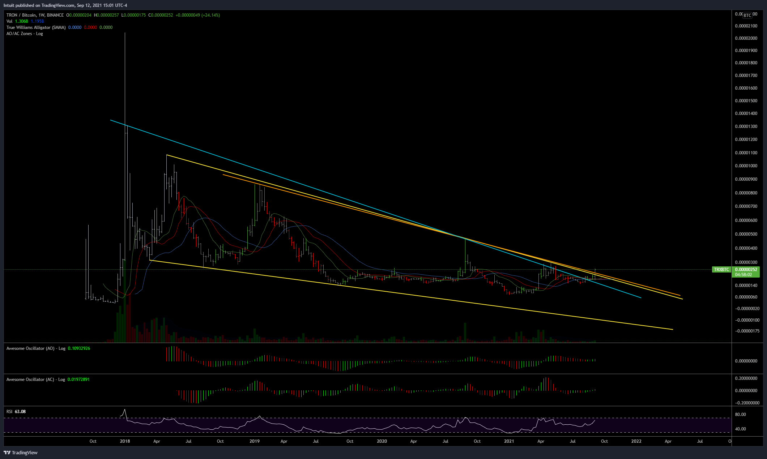The height and width of the screenshot is (459, 767).
Task: Click the -0.20000000 label on AC scale
Action: [x=747, y=403]
